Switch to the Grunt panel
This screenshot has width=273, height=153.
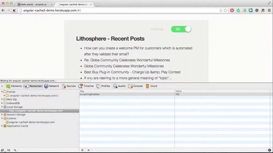(x=151, y=86)
